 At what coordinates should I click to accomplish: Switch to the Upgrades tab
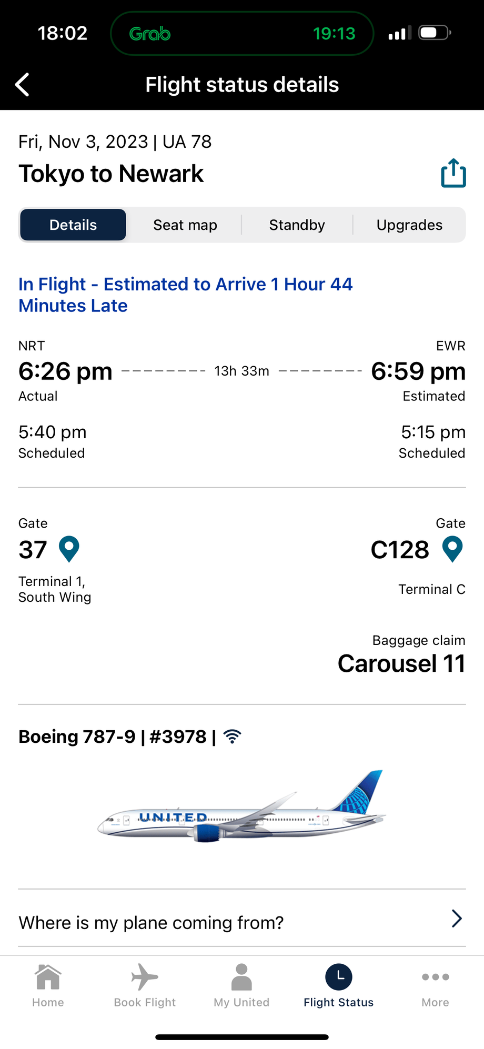click(409, 225)
